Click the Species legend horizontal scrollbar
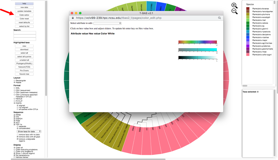 (245, 86)
